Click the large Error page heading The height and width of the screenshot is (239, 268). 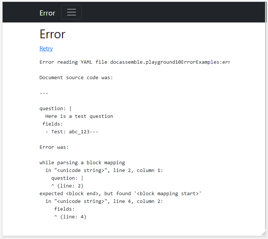click(x=52, y=34)
